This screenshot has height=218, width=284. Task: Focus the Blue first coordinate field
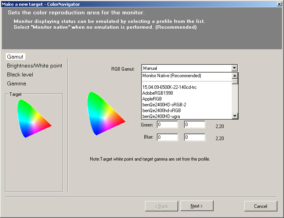point(167,137)
